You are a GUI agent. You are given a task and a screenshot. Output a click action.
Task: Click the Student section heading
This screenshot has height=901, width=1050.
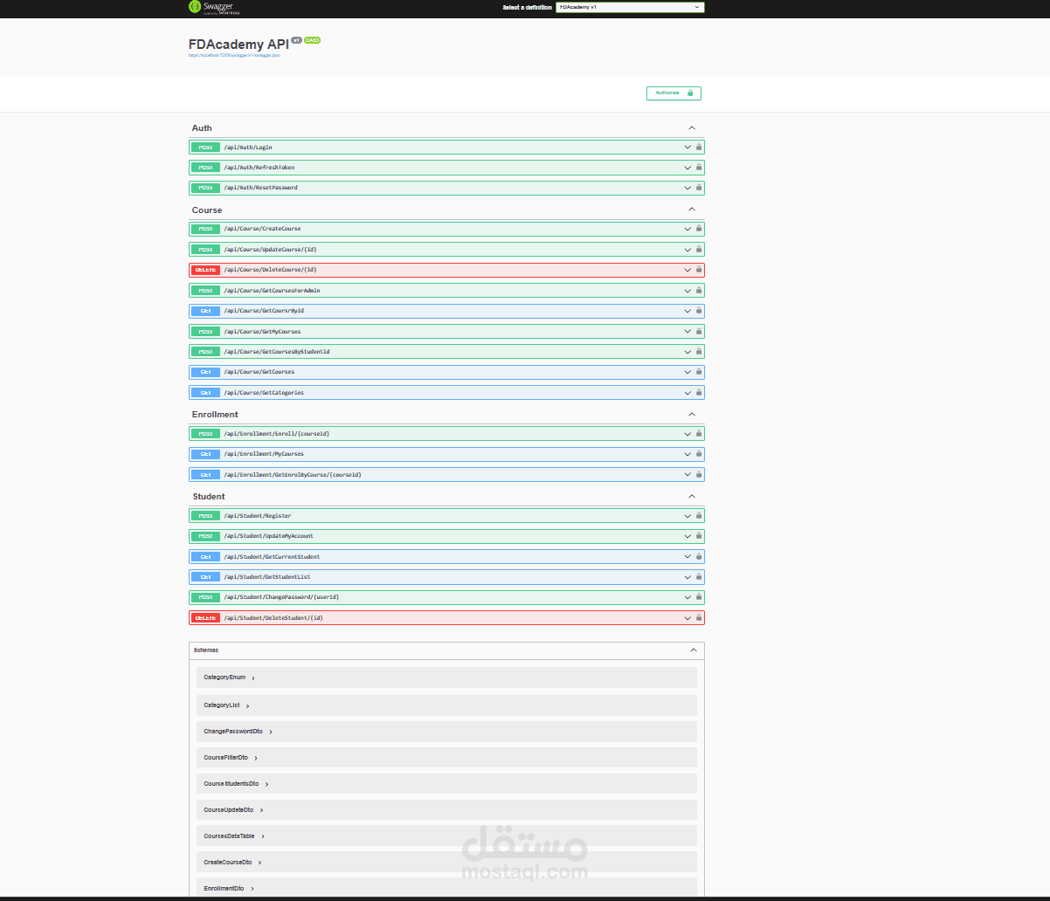(209, 497)
